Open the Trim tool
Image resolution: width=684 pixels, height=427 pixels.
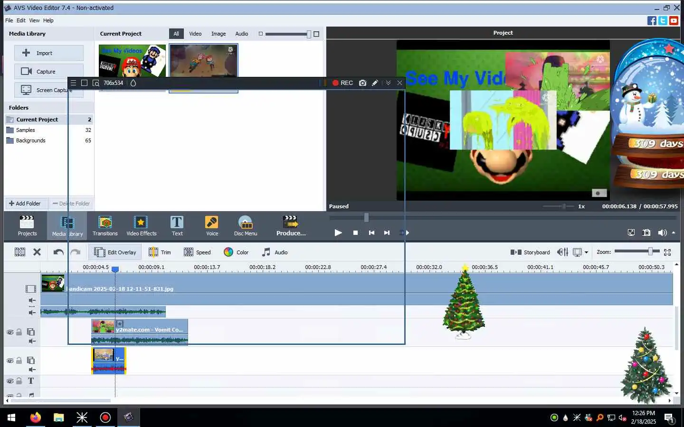click(160, 252)
